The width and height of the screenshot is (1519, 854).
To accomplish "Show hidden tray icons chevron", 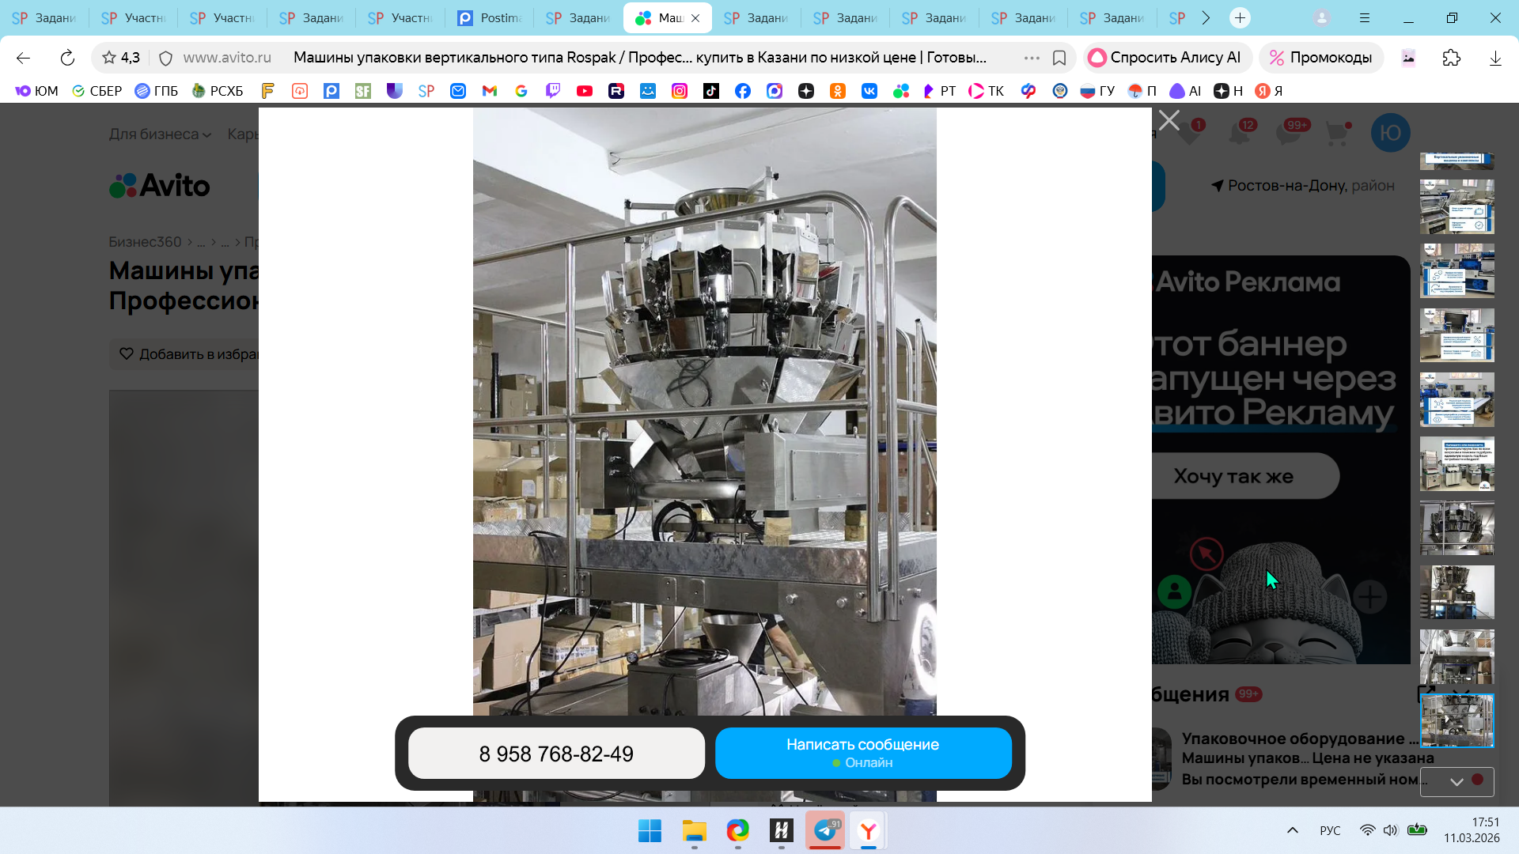I will tap(1292, 830).
